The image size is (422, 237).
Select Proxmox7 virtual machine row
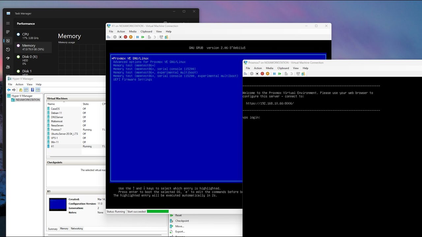76,130
